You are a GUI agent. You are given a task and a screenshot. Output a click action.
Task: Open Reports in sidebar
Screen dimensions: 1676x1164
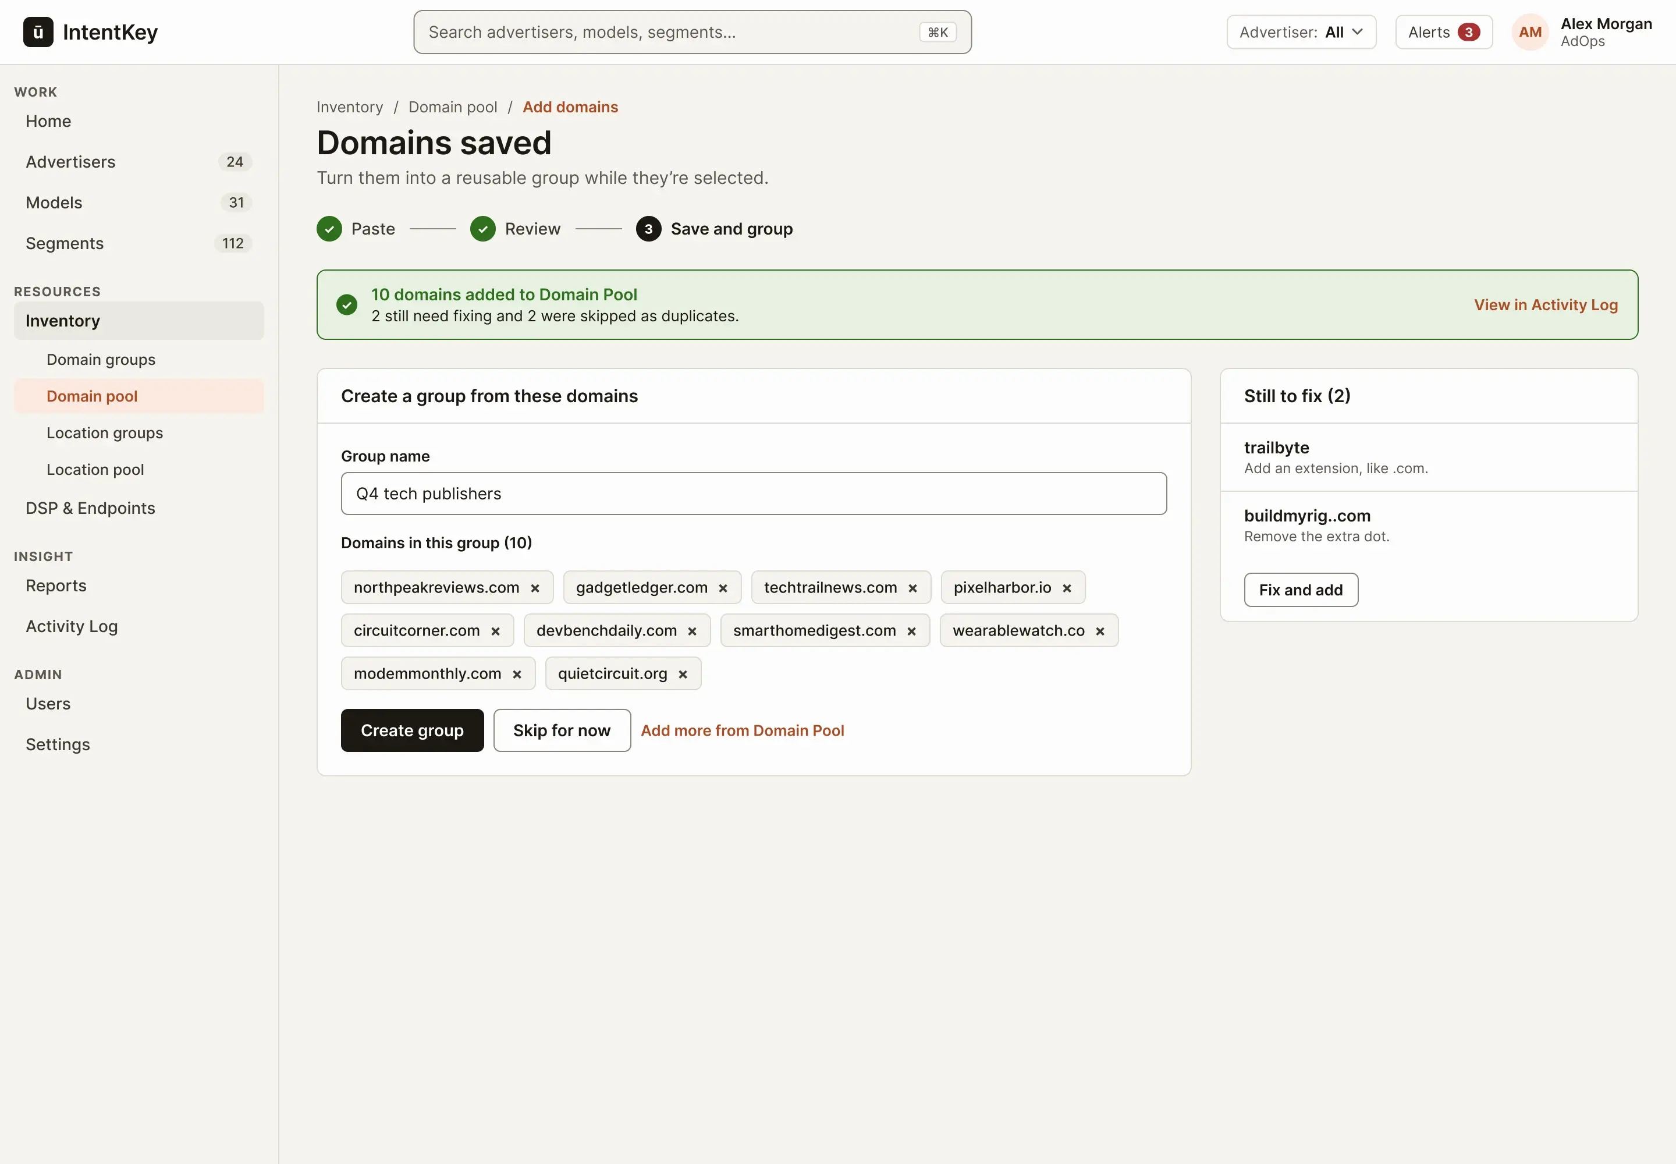pyautogui.click(x=139, y=585)
